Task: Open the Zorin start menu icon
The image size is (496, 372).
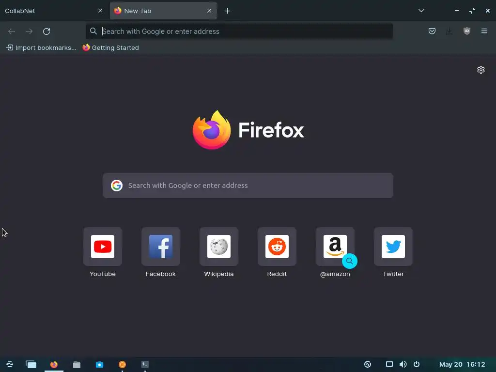Action: [x=10, y=364]
